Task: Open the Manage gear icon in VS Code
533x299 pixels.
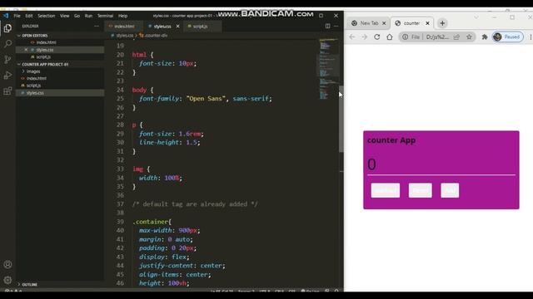Action: point(7,280)
